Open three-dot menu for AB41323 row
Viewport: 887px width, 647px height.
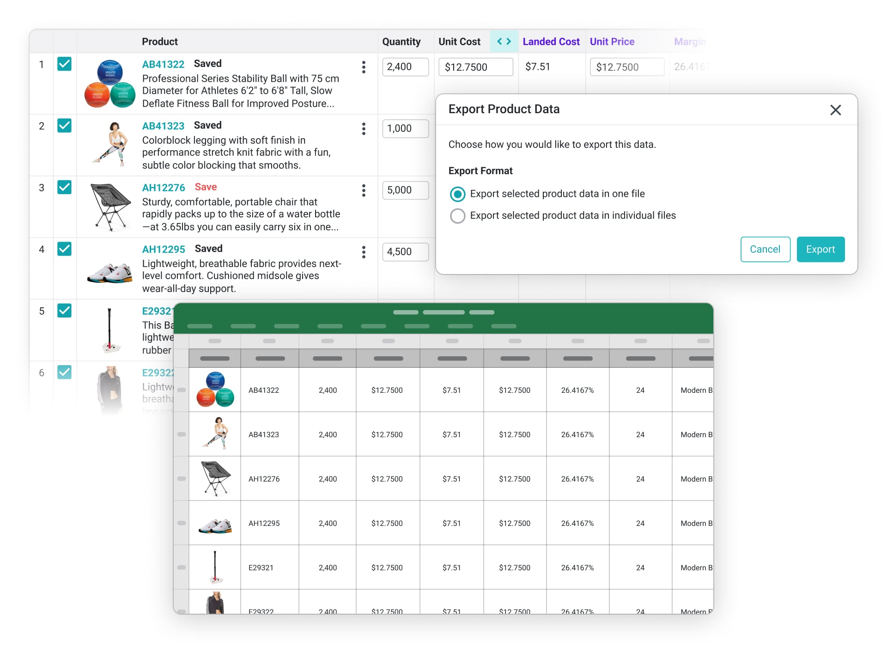(364, 129)
